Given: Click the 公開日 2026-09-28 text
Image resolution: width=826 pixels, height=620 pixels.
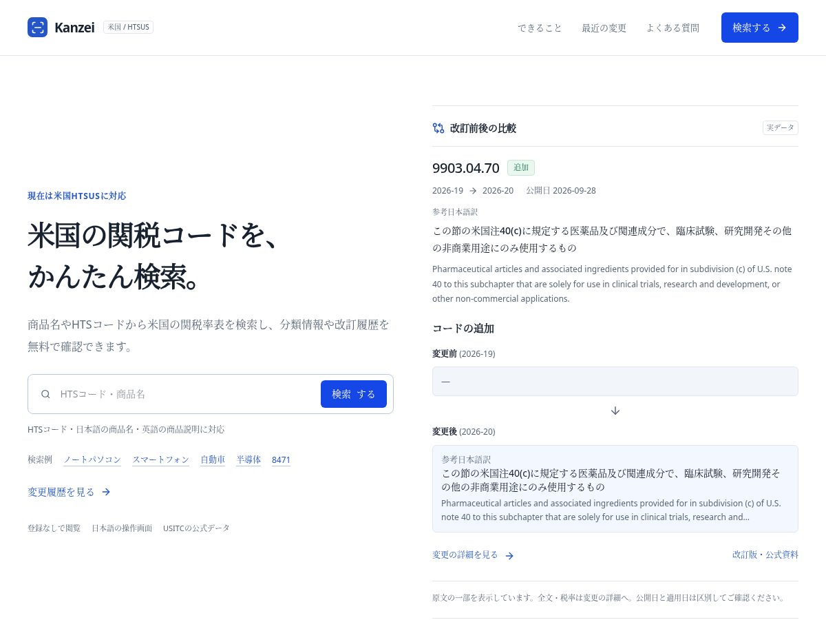Looking at the screenshot, I should click(x=561, y=191).
